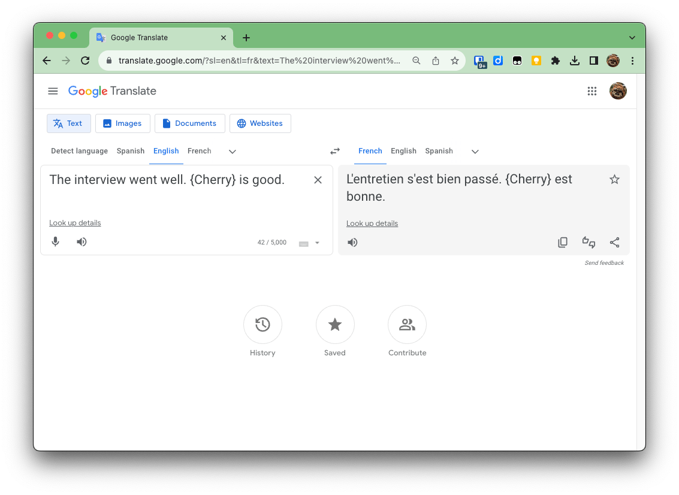This screenshot has height=495, width=679.
Task: Open Look up details for source text
Action: point(75,222)
